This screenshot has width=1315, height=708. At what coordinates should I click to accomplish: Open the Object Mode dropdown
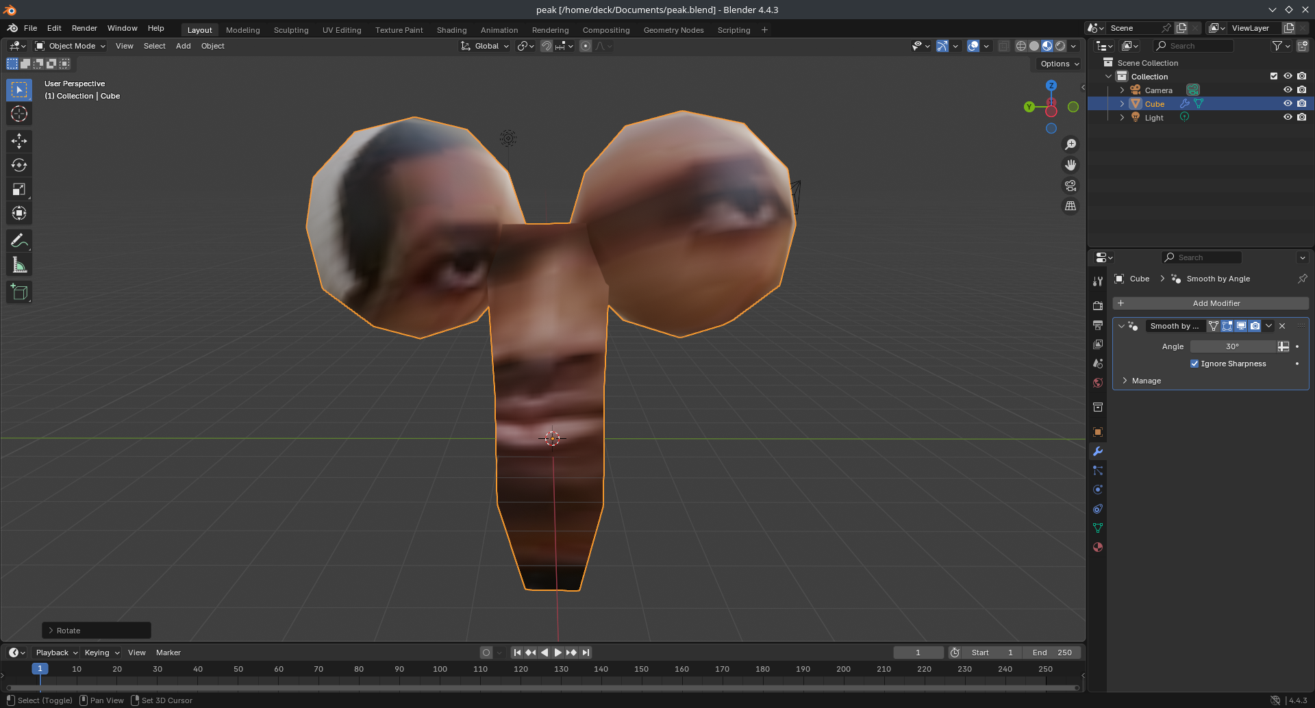[70, 46]
